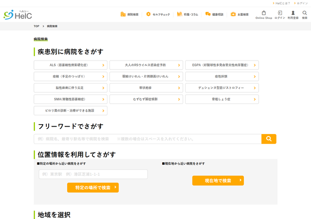311x219 pixels.
Task: Click the ログイン door icon in header
Action: [x=280, y=13]
